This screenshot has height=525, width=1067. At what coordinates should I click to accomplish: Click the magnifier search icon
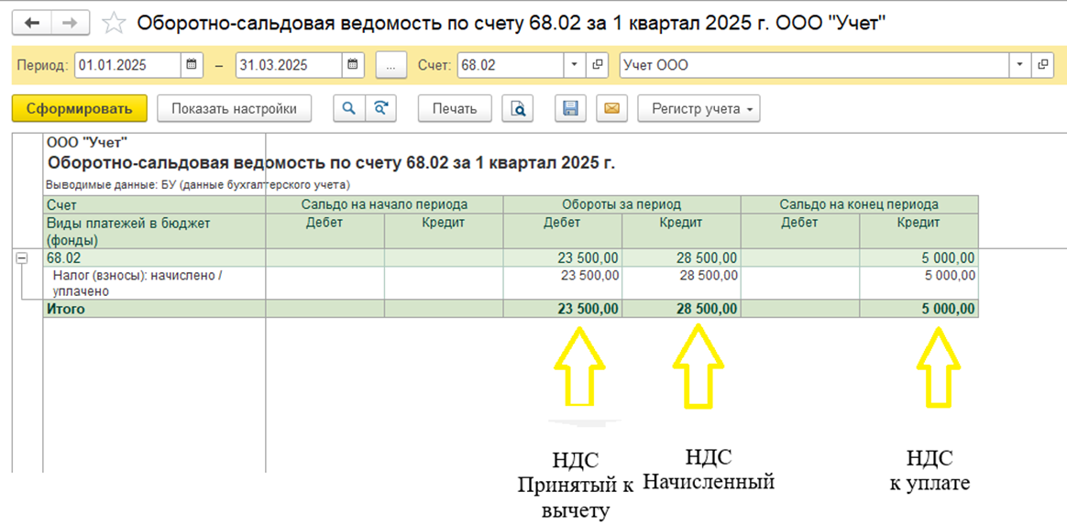(x=348, y=108)
